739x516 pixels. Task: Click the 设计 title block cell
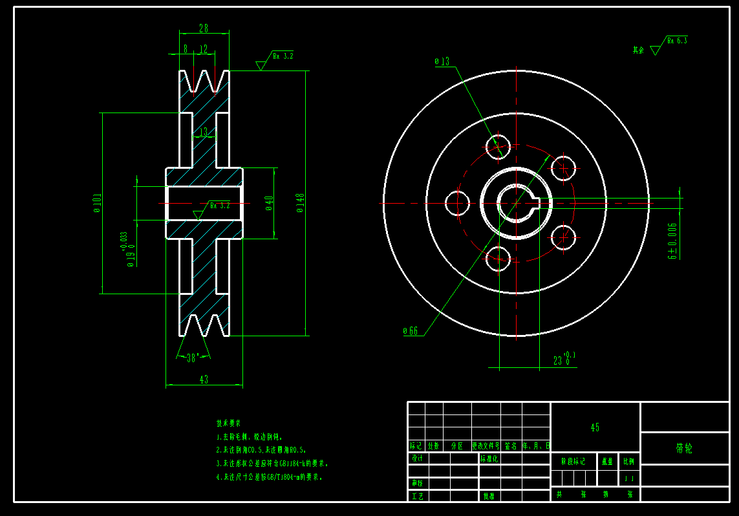tap(418, 458)
